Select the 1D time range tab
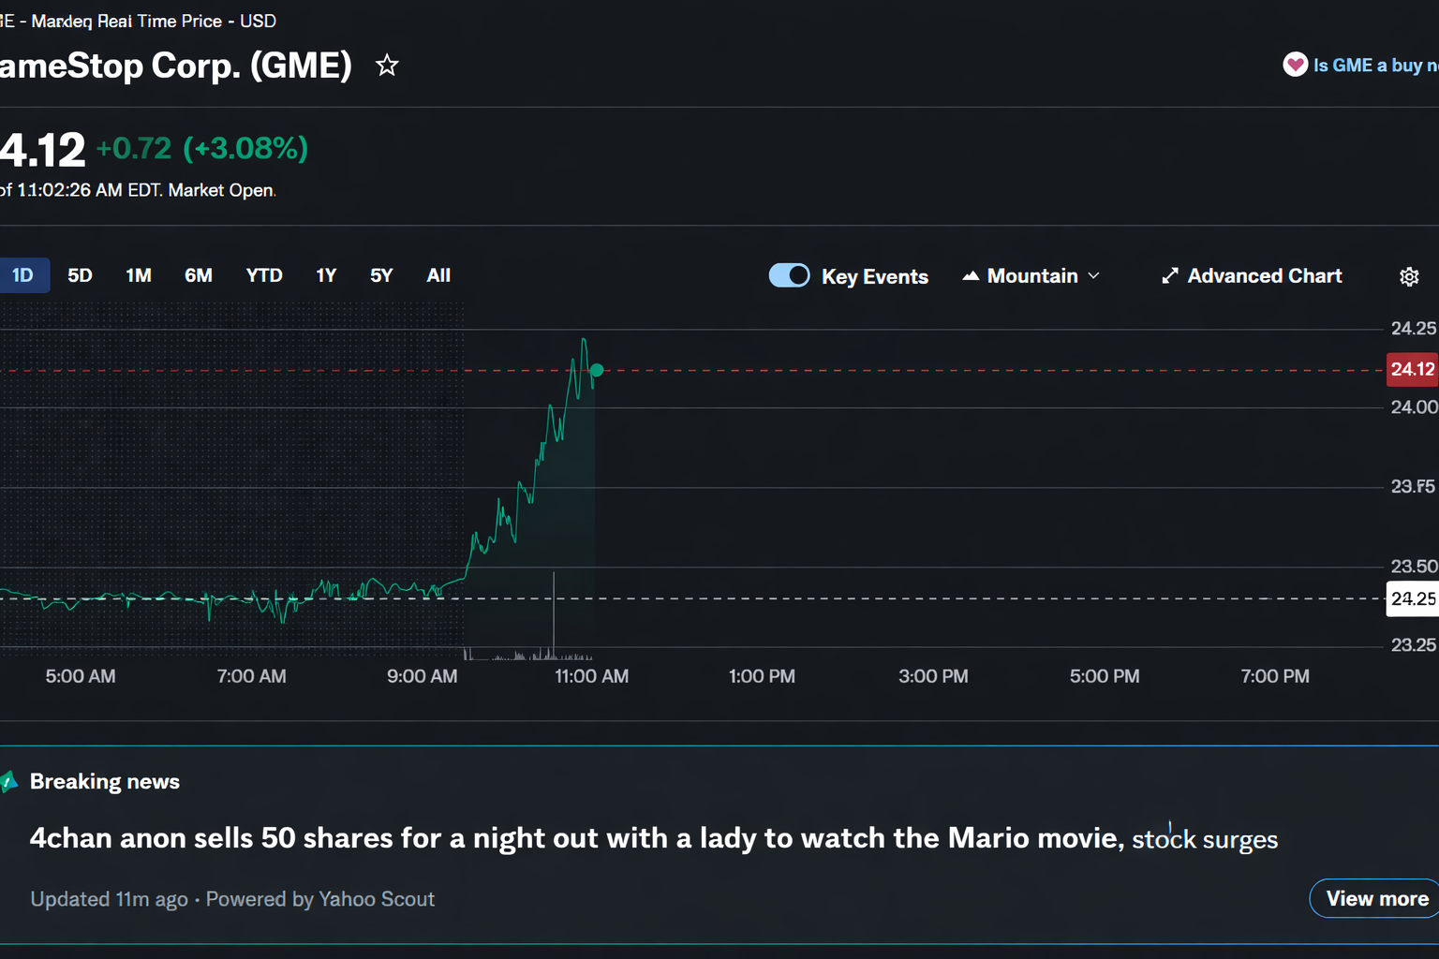 22,275
